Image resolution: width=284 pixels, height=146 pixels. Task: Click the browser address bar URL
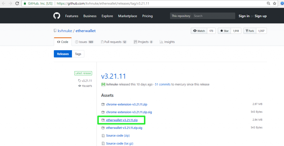103,3
